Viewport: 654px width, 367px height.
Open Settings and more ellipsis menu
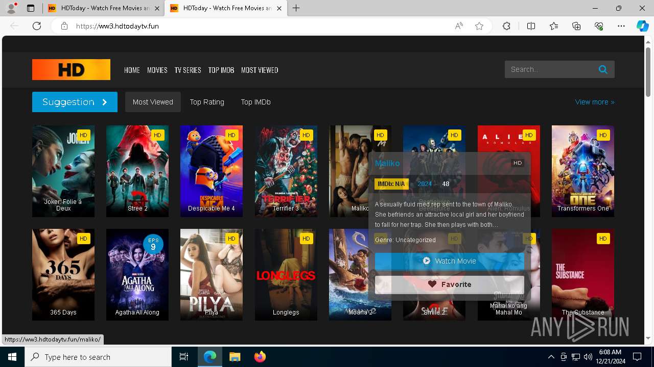click(621, 26)
